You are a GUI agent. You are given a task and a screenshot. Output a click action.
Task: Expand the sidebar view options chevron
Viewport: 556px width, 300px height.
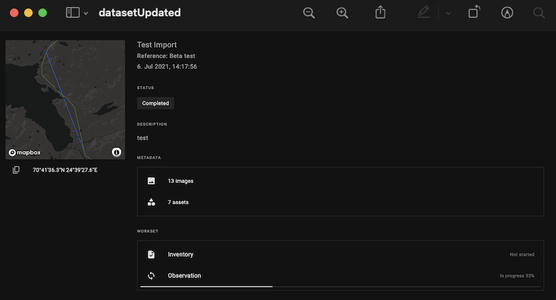point(86,13)
